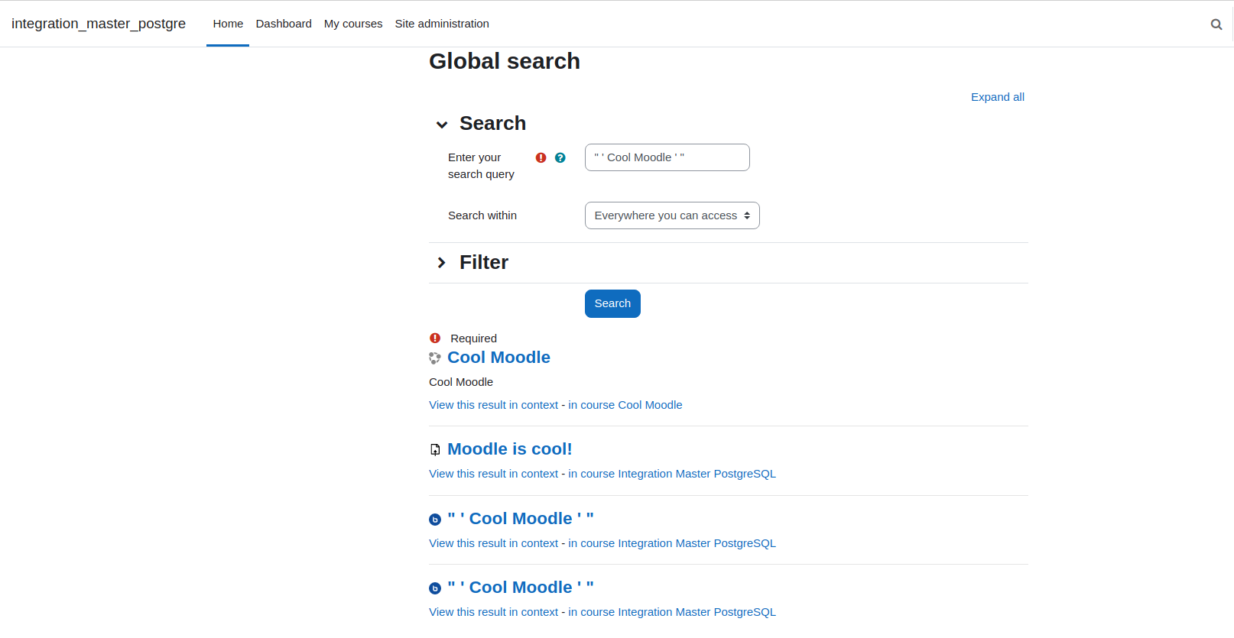
Task: Open Site administration
Action: point(442,24)
